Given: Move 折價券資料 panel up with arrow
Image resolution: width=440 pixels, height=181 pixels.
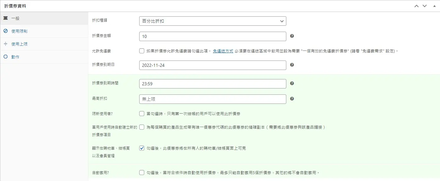Looking at the screenshot, I should (x=416, y=6).
